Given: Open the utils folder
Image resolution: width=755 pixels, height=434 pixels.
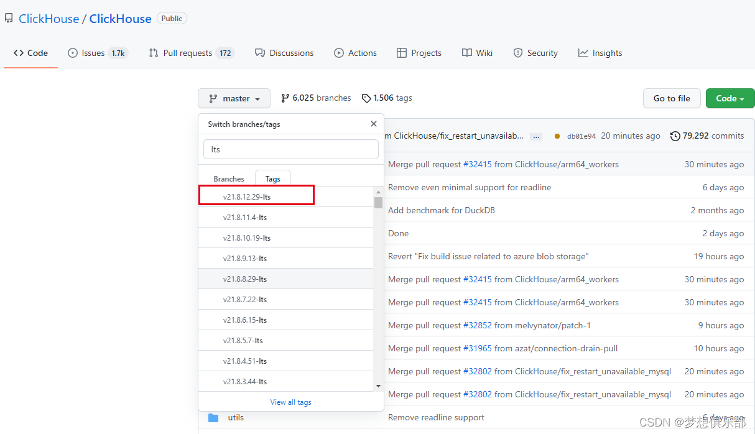Looking at the screenshot, I should [236, 417].
